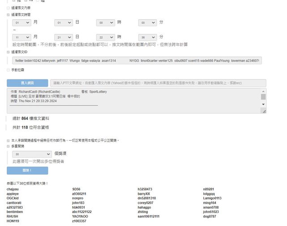Enable the 手動拉霸 checkbox
This screenshot has height=226, width=287.
click(8, 70)
